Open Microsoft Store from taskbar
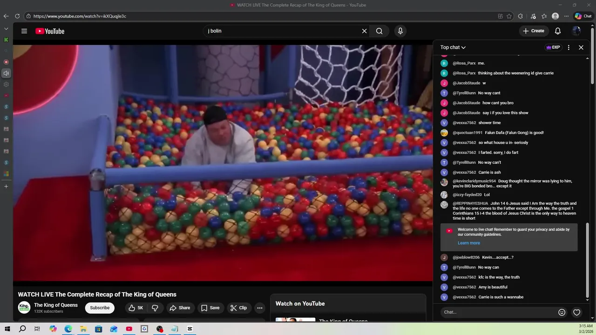 tap(99, 329)
